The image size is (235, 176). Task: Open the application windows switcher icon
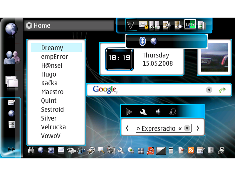point(11,81)
